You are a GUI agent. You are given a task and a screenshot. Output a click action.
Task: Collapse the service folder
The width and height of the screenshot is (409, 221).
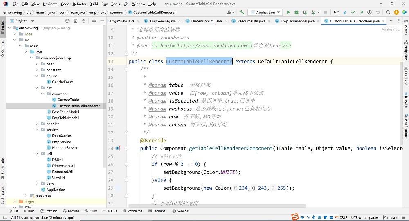click(x=37, y=130)
